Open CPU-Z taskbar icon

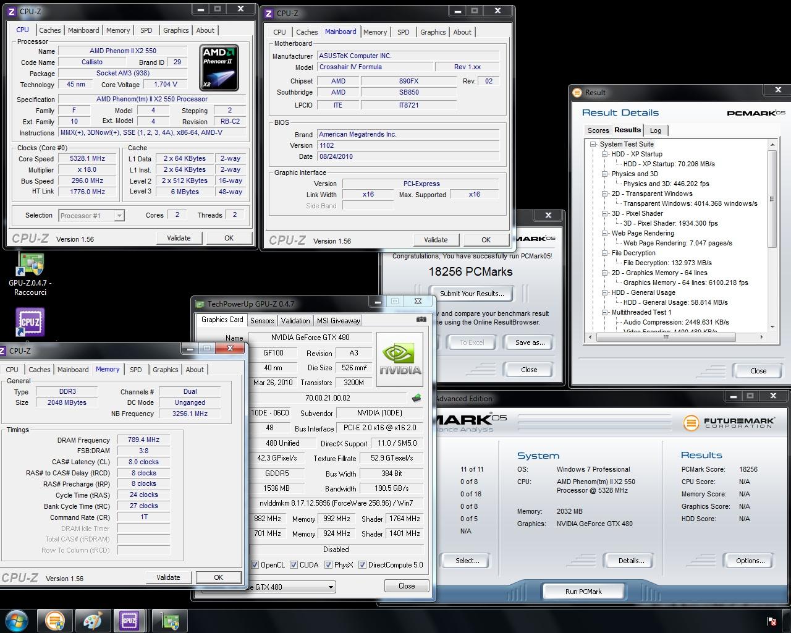(129, 621)
